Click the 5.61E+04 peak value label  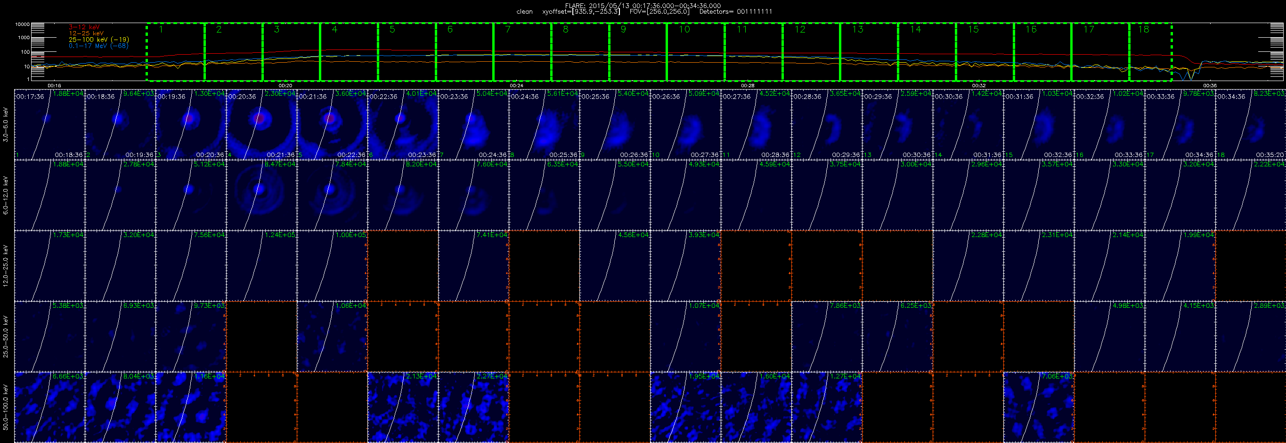(563, 93)
